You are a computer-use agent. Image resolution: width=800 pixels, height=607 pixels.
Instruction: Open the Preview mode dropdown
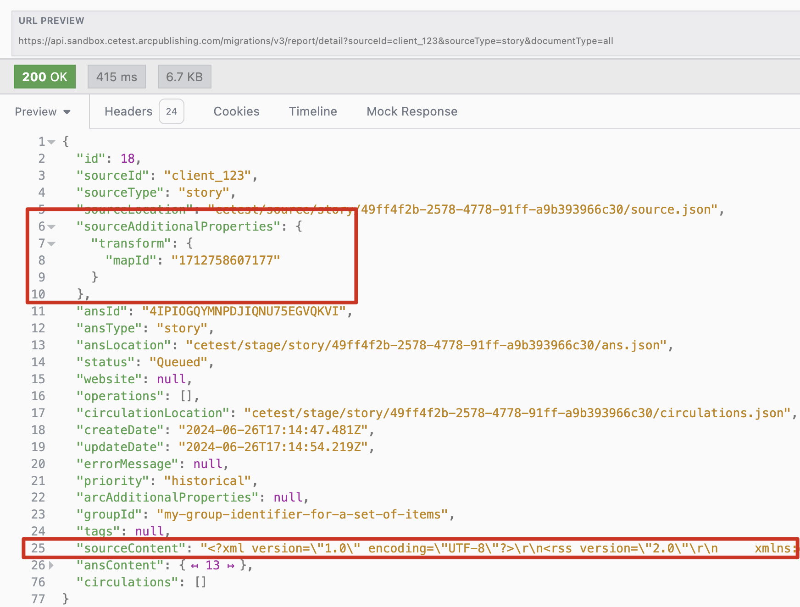(43, 112)
